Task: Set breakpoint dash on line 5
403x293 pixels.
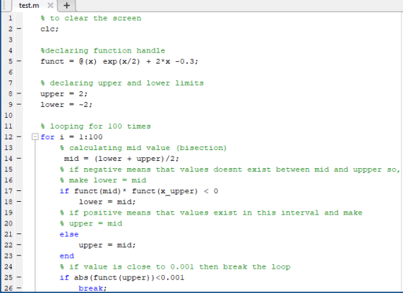Action: 19,61
